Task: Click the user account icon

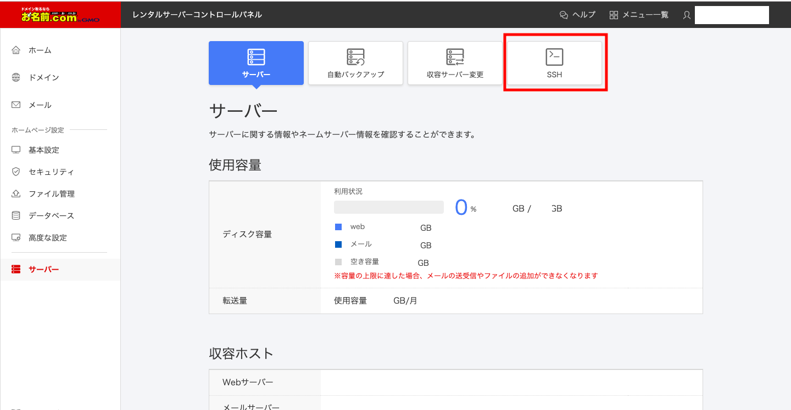Action: (687, 15)
